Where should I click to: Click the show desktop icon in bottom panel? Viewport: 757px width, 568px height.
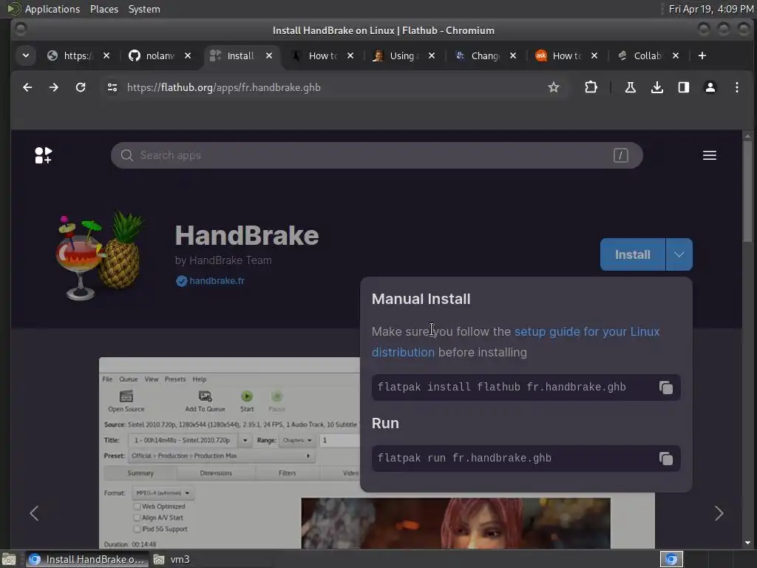pos(9,559)
